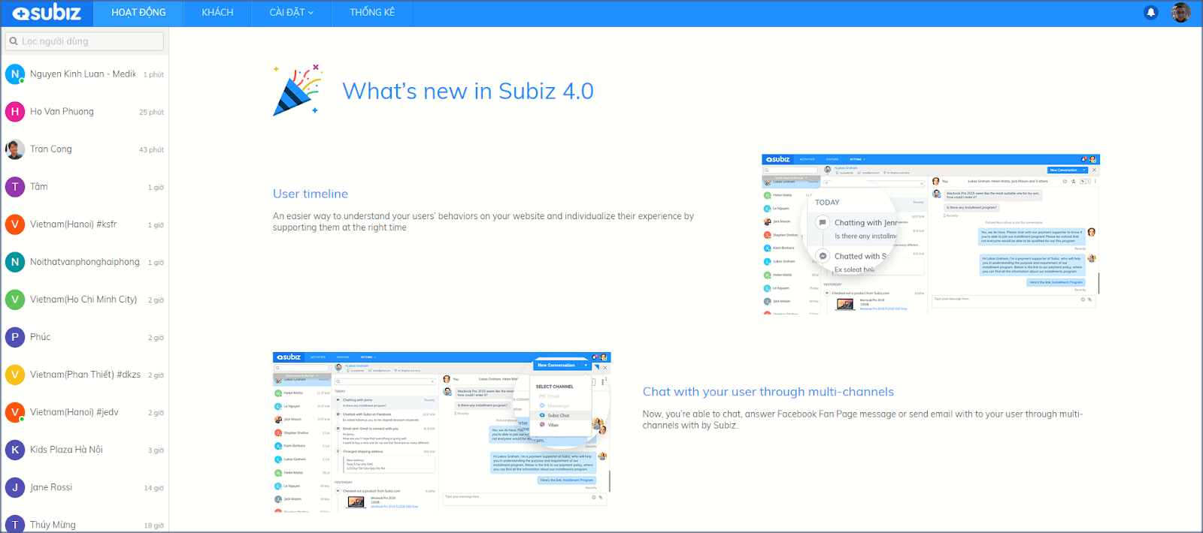The image size is (1203, 533).
Task: Click the Subiz logo
Action: 47,13
